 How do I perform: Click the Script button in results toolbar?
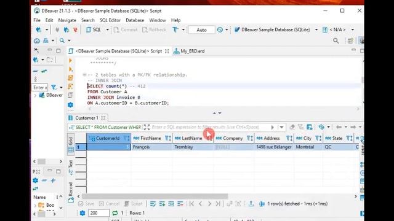(134, 204)
